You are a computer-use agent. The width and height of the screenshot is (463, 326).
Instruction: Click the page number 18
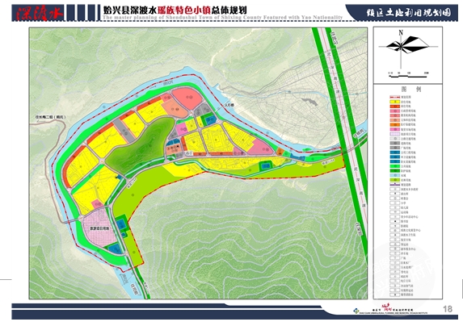(448, 308)
